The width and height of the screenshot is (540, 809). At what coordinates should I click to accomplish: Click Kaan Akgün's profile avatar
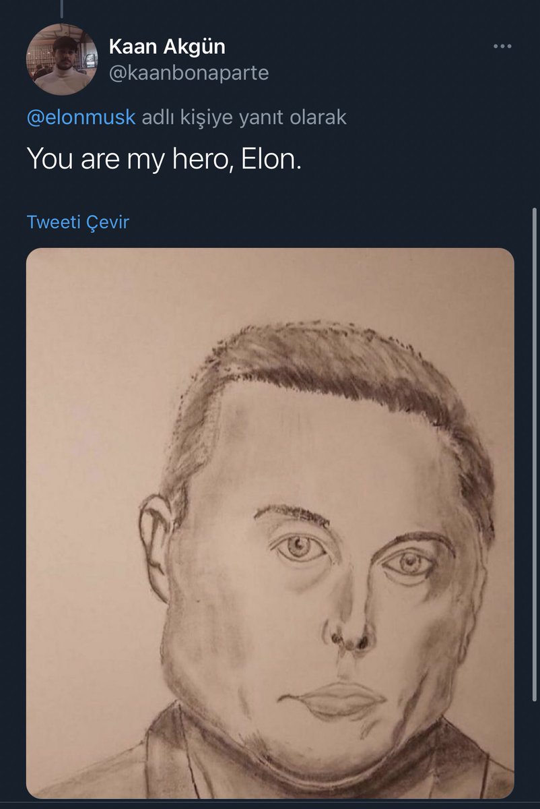point(61,59)
